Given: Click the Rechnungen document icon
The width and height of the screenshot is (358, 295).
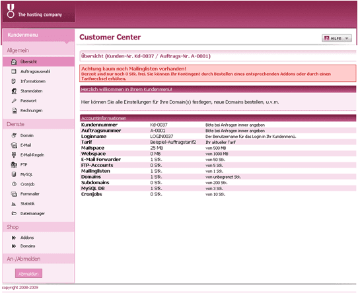Looking at the screenshot, I should point(14,111).
